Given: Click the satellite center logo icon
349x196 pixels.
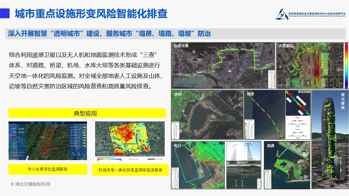Looking at the screenshot, I should click(x=282, y=14).
